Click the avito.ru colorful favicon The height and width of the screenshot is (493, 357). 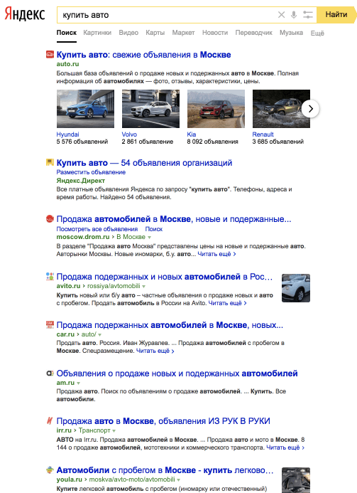pos(50,276)
